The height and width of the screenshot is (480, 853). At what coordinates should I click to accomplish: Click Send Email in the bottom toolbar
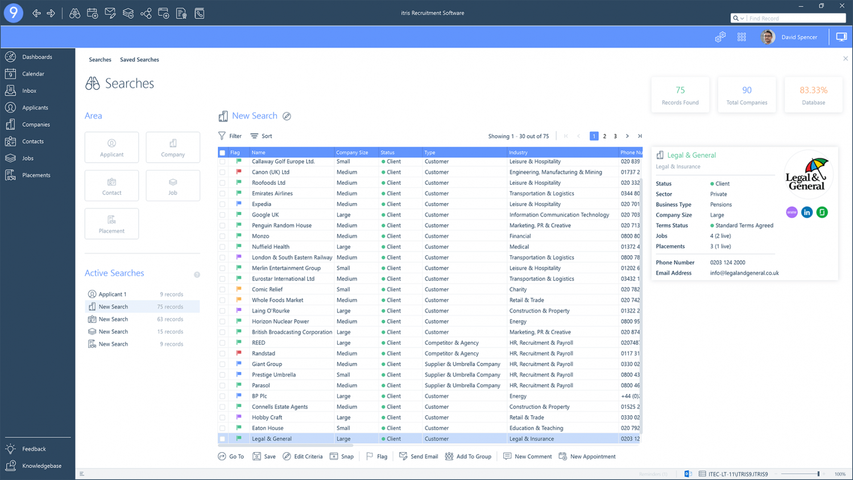click(419, 456)
